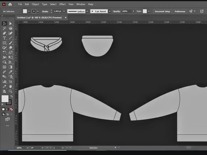Open the Uniform width profile dropdown

(87, 11)
